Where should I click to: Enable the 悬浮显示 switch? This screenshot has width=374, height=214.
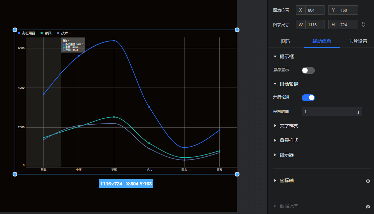point(308,70)
